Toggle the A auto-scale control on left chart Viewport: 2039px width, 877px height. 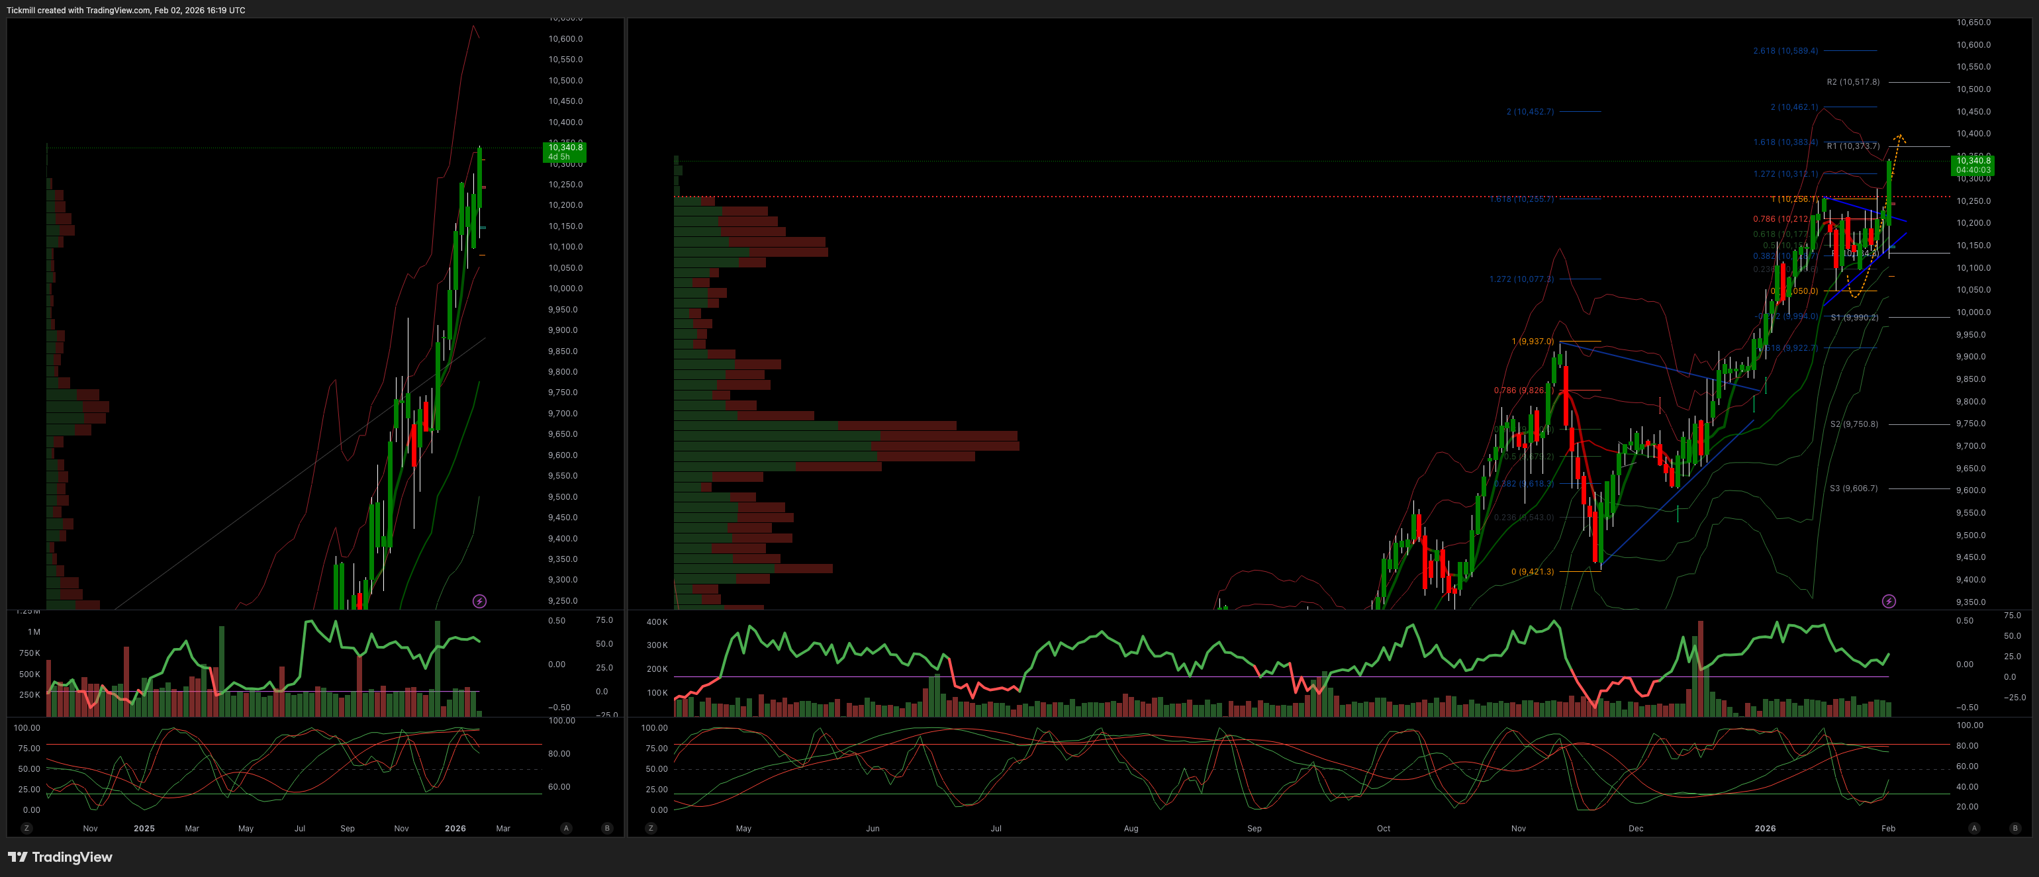point(567,828)
